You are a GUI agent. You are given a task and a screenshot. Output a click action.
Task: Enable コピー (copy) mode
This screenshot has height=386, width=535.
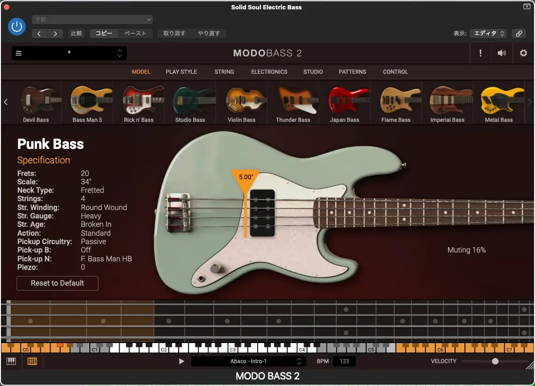(104, 33)
